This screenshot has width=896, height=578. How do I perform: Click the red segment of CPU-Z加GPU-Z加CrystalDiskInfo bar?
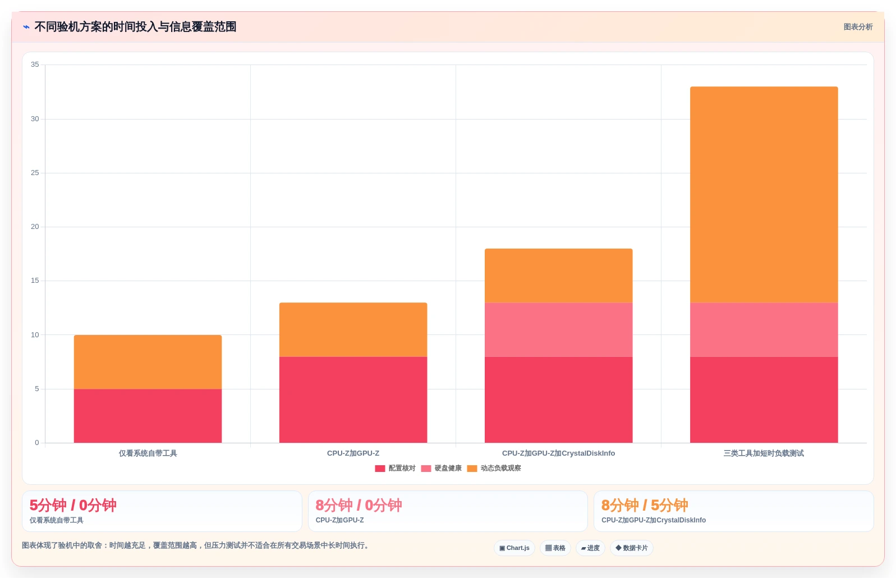click(558, 400)
